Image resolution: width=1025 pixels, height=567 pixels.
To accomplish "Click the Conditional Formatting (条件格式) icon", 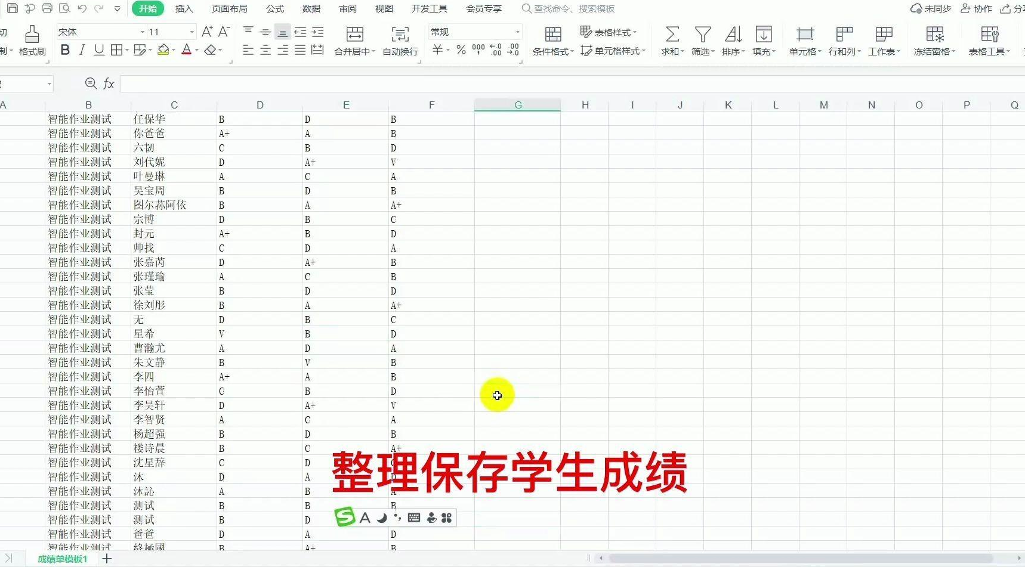I will 552,35.
